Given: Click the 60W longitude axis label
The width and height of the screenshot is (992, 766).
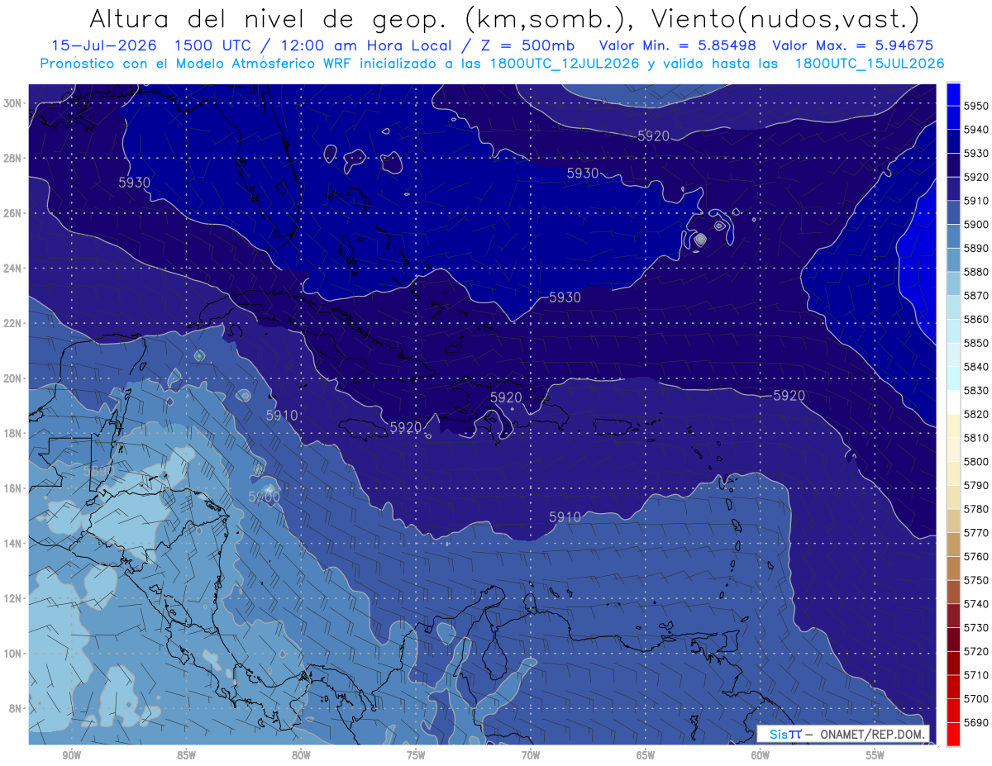Looking at the screenshot, I should coord(761,754).
